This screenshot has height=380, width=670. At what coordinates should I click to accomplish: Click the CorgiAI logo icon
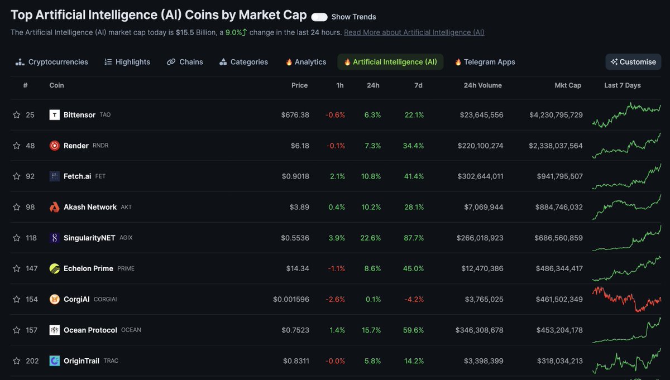pyautogui.click(x=55, y=299)
